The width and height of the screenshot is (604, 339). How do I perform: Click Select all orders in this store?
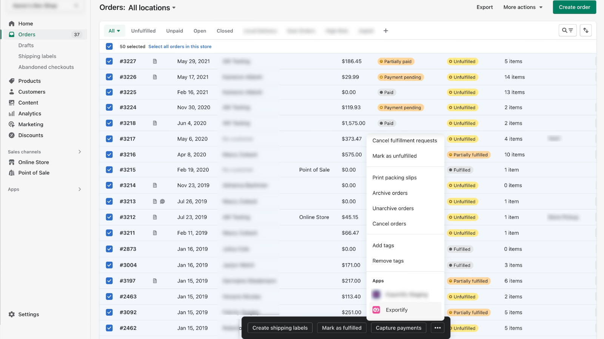180,46
